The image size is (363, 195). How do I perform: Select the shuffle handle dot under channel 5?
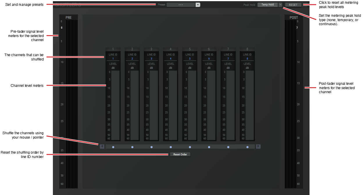point(190,147)
